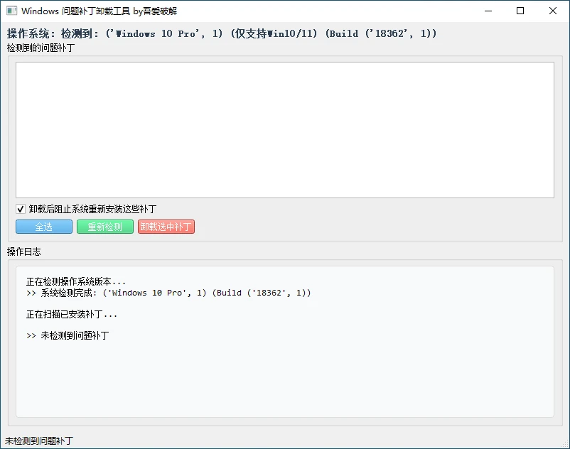Click the 操作日志 section label
This screenshot has width=570, height=449.
(x=24, y=251)
